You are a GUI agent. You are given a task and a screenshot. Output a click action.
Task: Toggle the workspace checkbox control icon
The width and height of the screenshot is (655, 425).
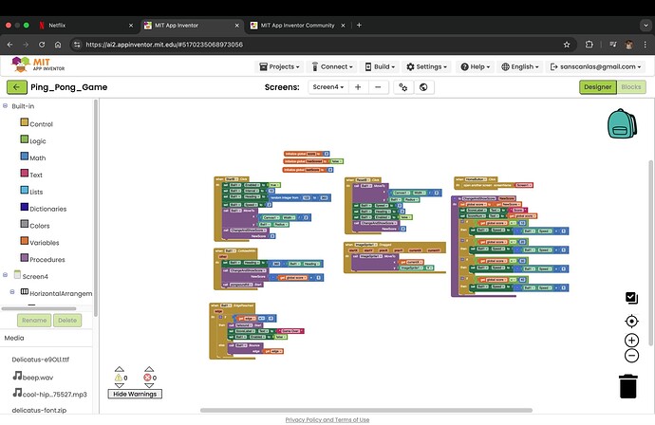(631, 298)
